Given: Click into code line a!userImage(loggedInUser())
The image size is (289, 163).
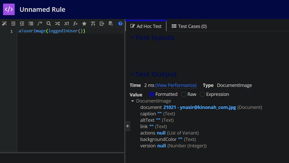Looking at the screenshot, I should 52,31.
